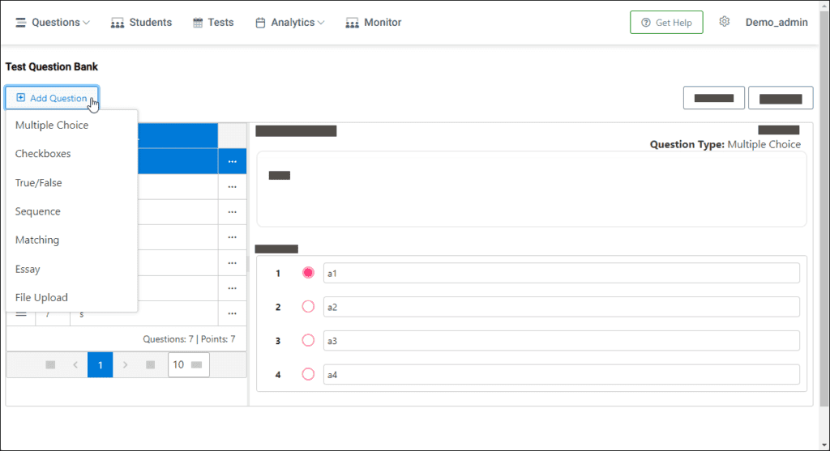Choose Essay from the question type menu

pos(28,269)
